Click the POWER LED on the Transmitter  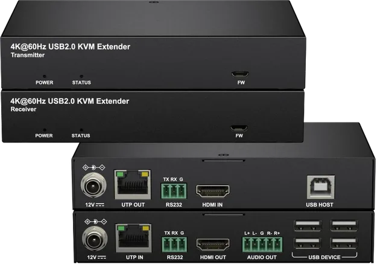[44, 77]
